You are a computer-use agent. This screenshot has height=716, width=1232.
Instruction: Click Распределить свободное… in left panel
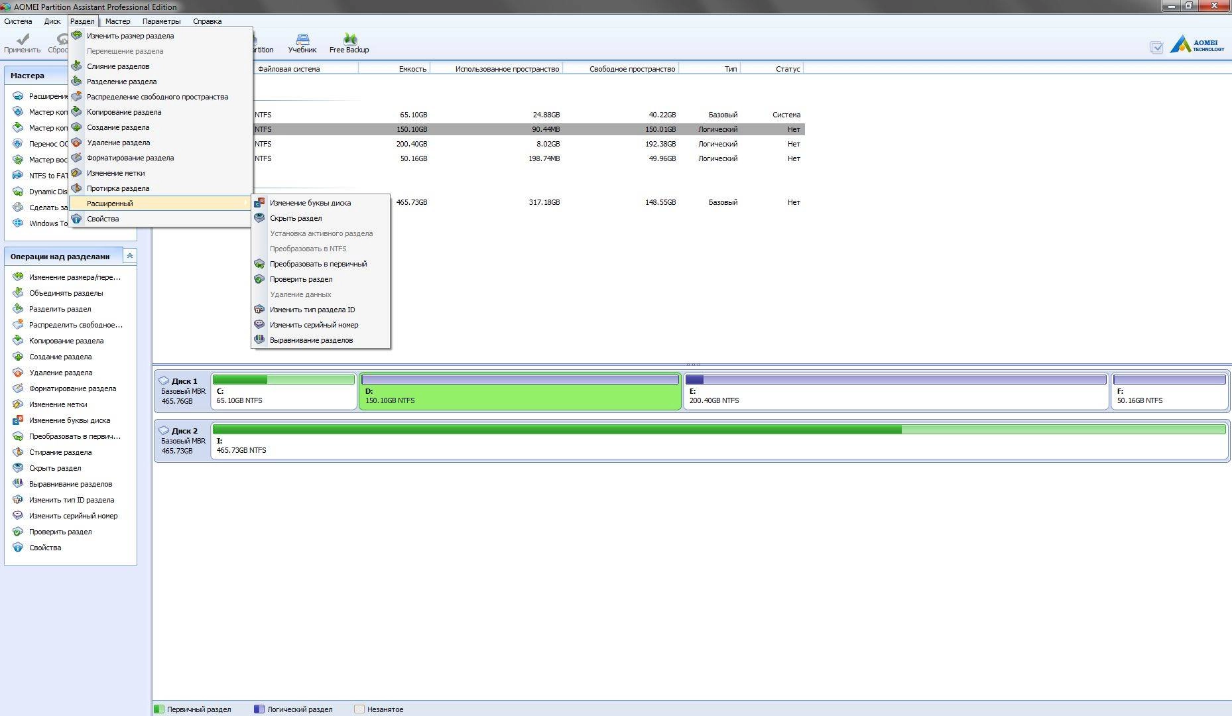[x=76, y=325]
